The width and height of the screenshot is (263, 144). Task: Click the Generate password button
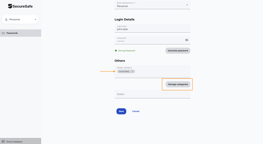(x=178, y=51)
